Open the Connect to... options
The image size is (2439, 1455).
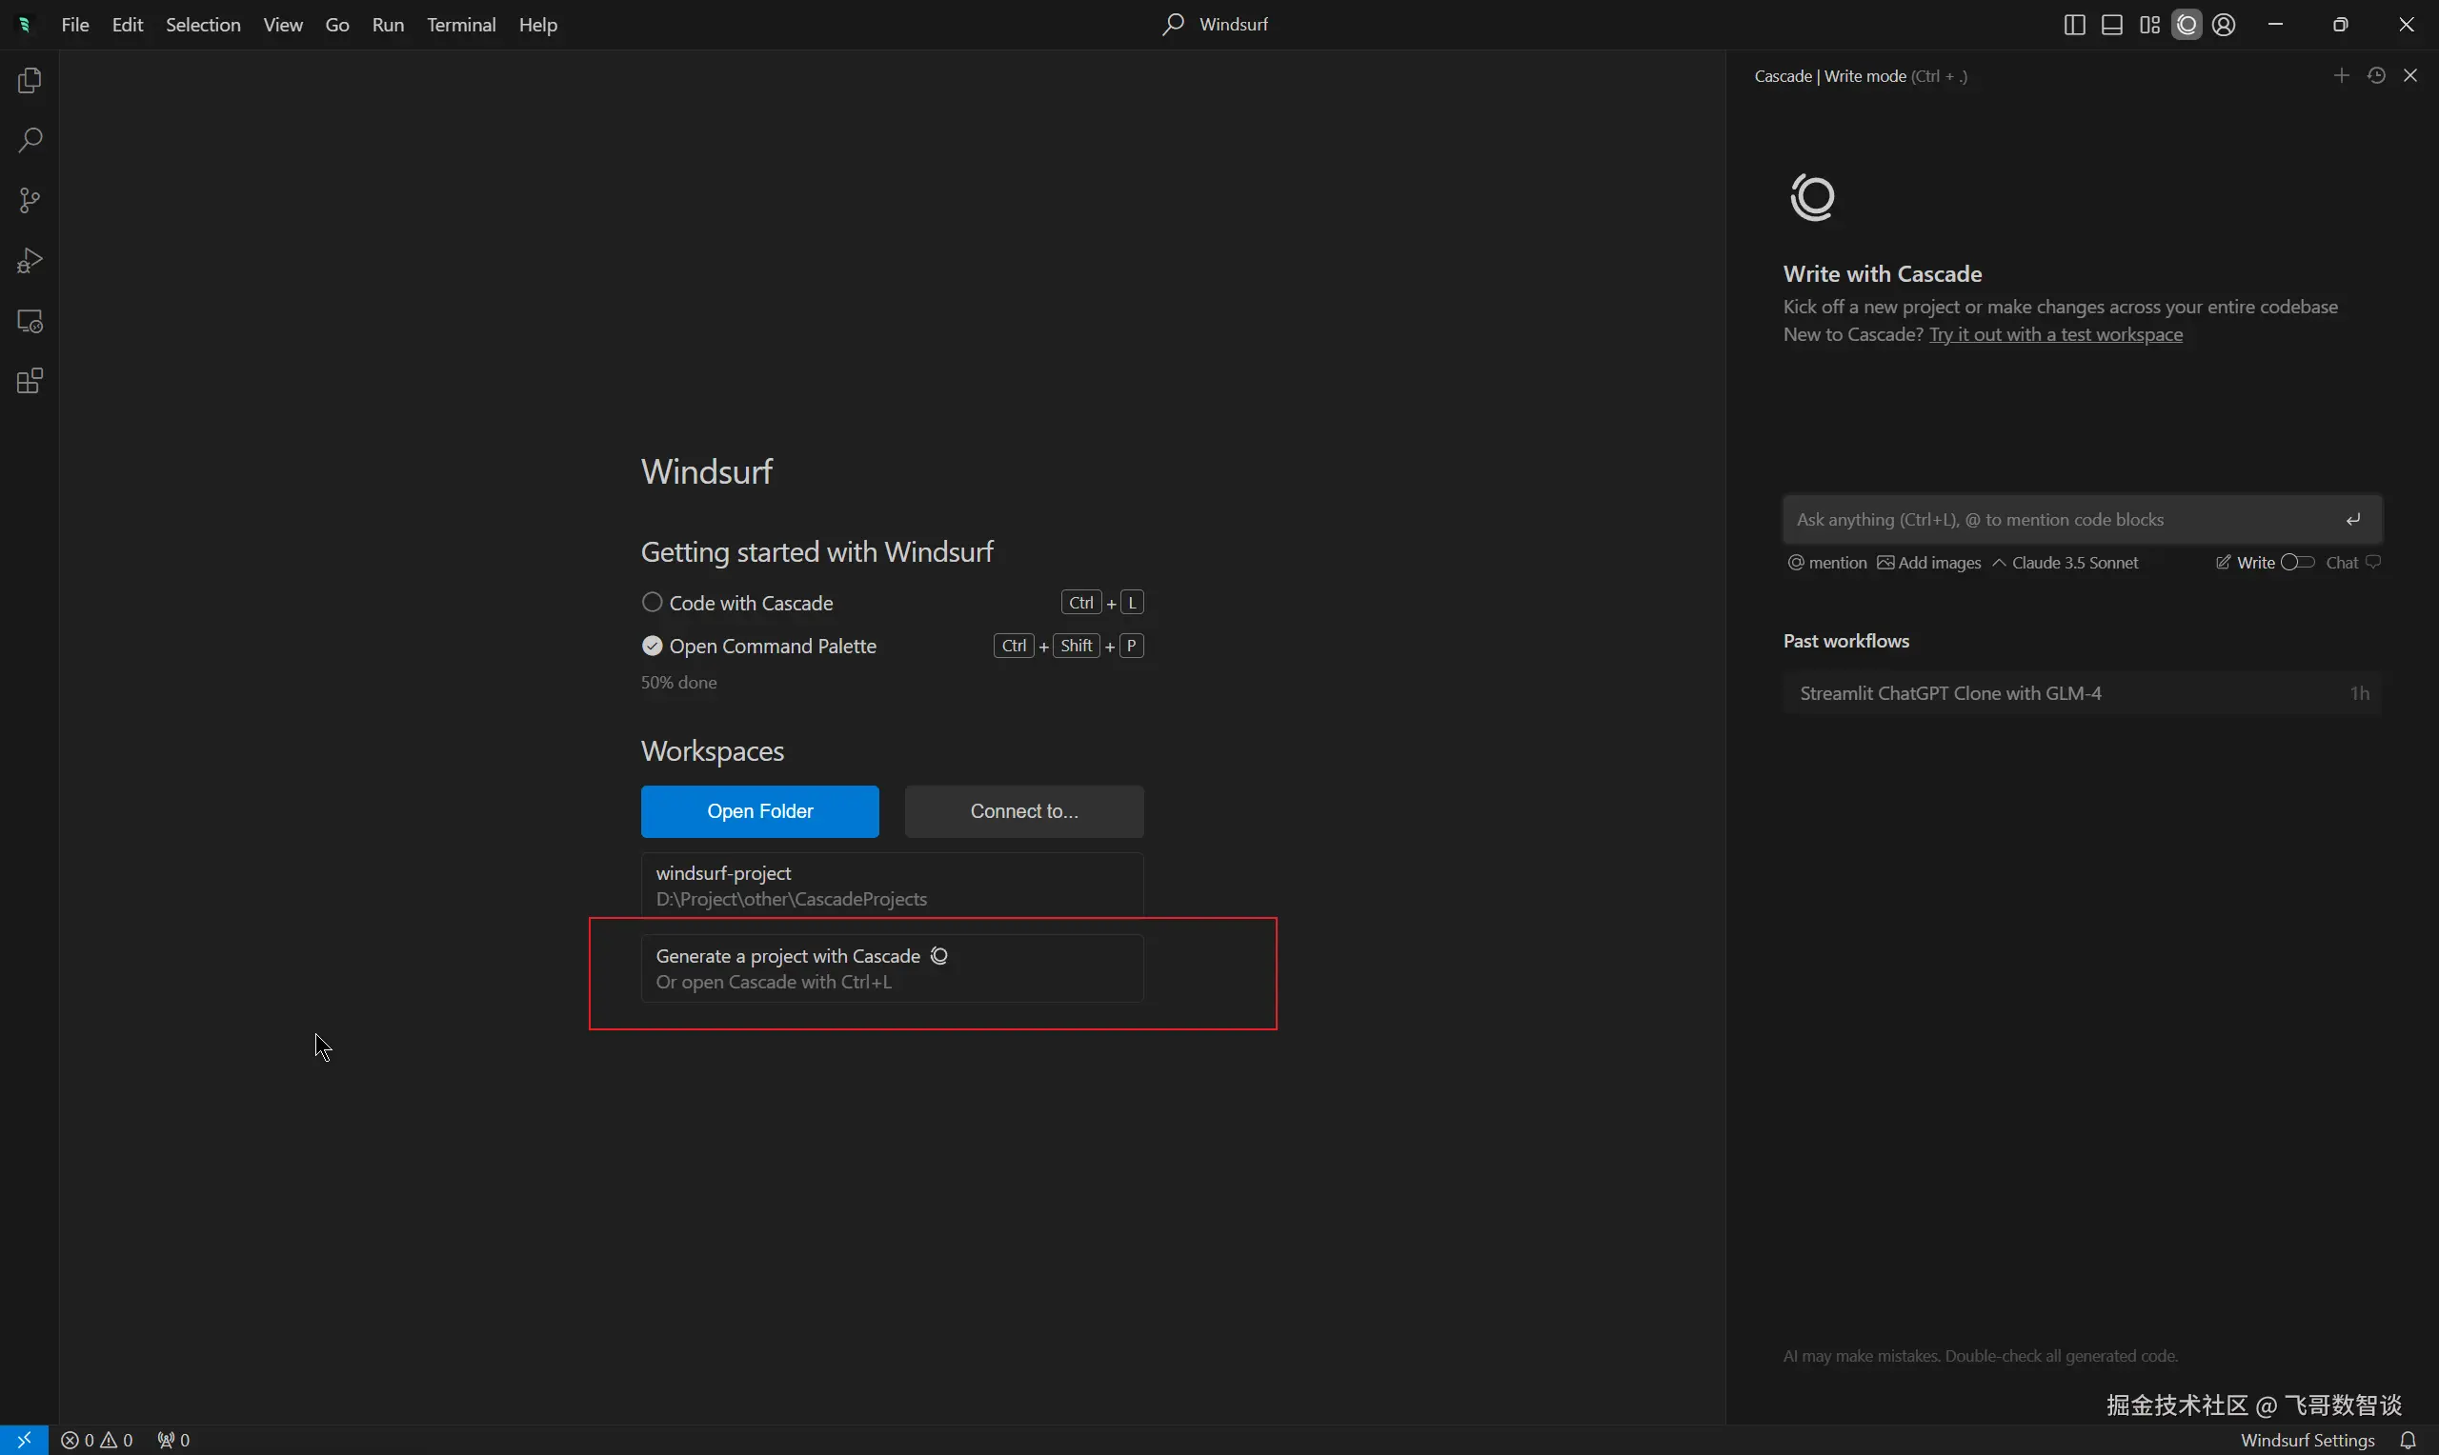point(1023,811)
